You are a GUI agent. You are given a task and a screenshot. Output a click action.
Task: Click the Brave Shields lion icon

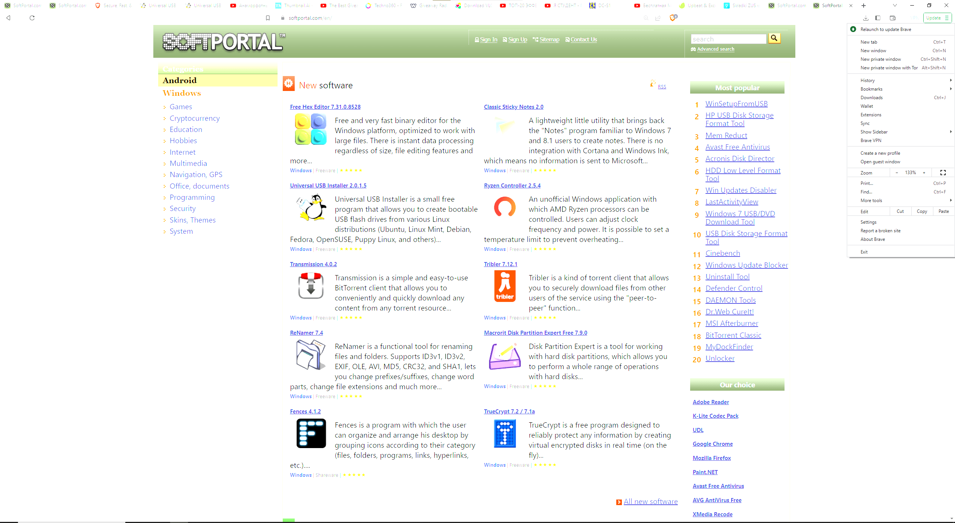point(673,18)
